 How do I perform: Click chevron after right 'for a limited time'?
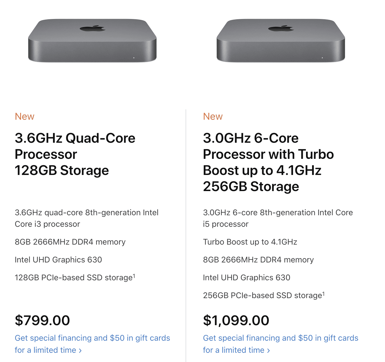(x=269, y=350)
